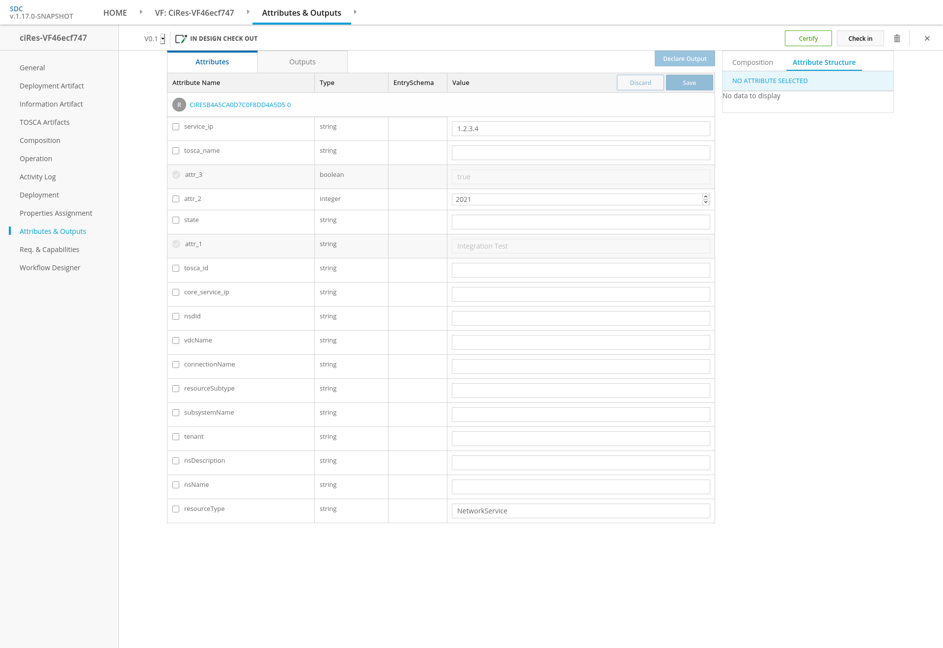Open Deployment in left sidebar
943x648 pixels.
(39, 195)
